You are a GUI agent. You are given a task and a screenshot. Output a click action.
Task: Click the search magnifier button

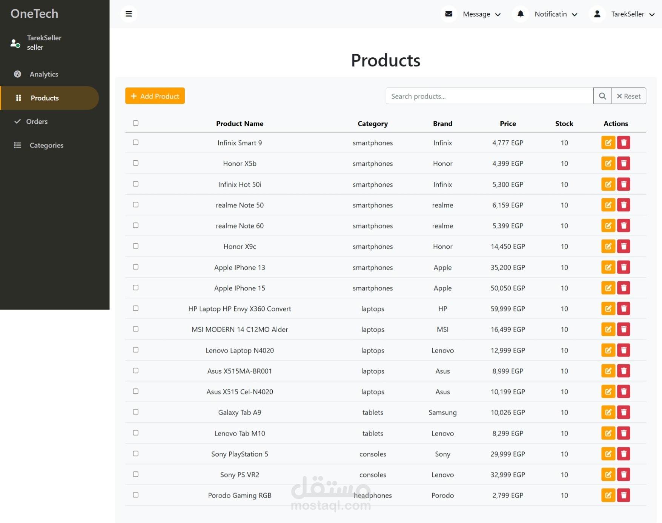602,96
